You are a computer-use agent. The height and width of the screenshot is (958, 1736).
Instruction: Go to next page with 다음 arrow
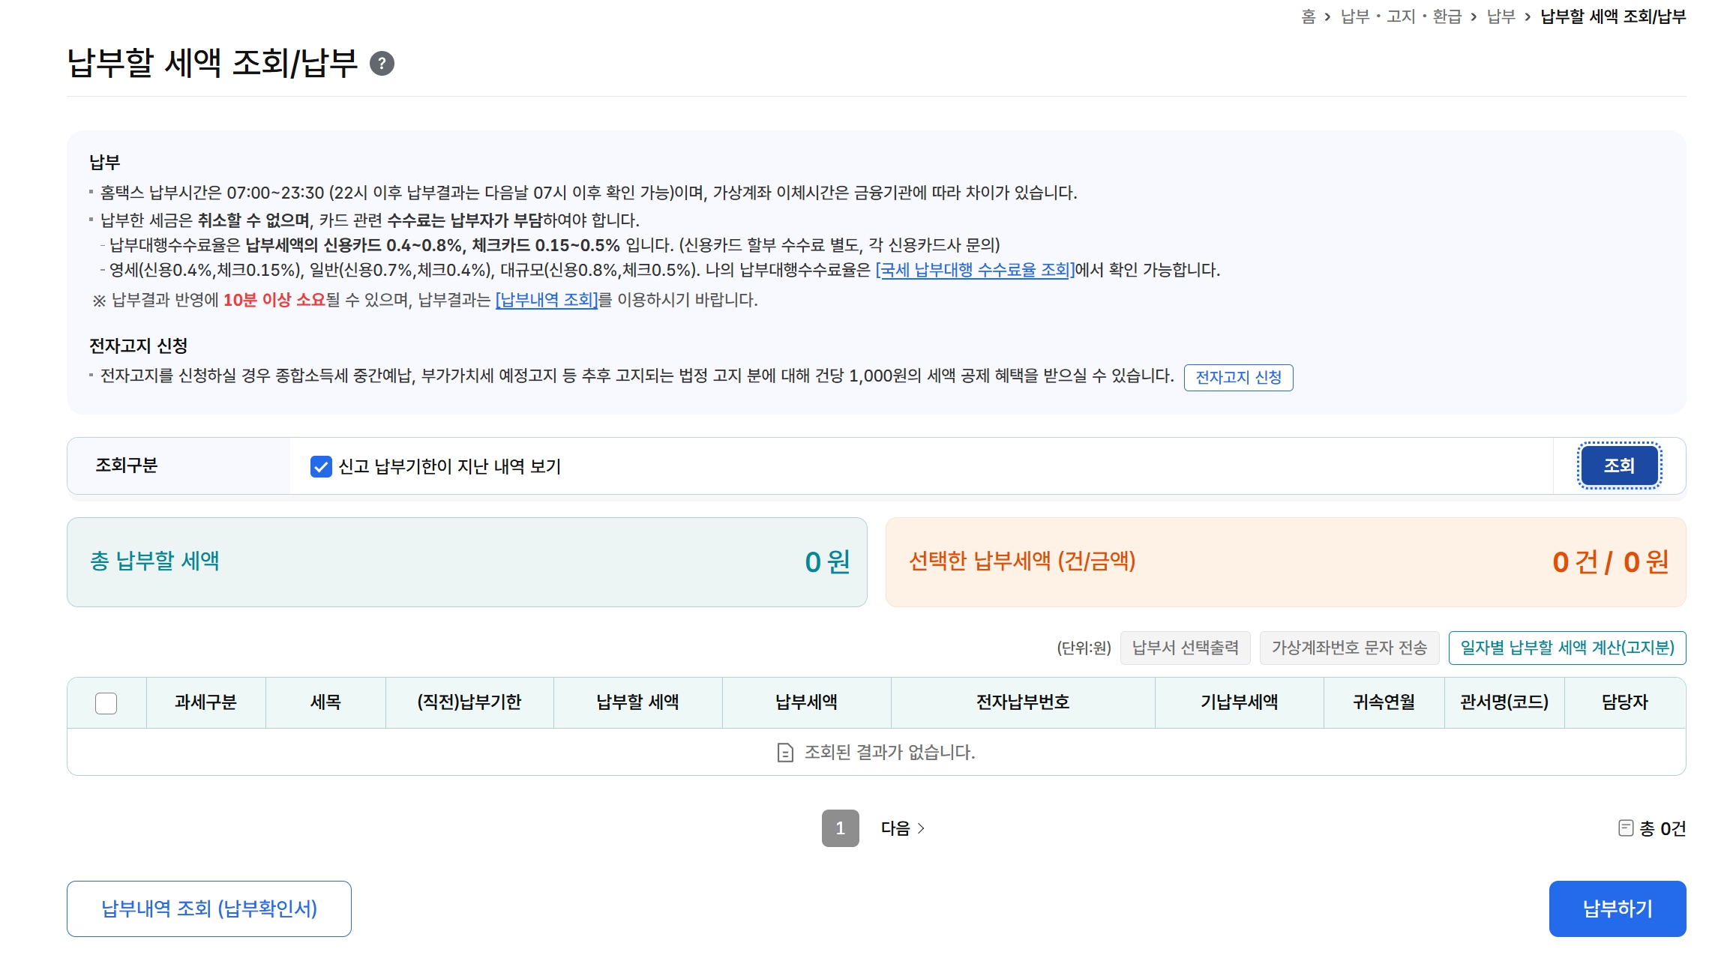[902, 828]
